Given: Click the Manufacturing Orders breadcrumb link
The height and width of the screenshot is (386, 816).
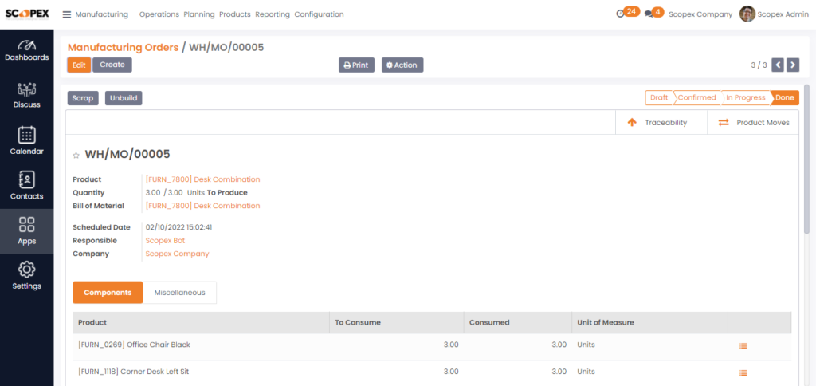Looking at the screenshot, I should (x=123, y=47).
